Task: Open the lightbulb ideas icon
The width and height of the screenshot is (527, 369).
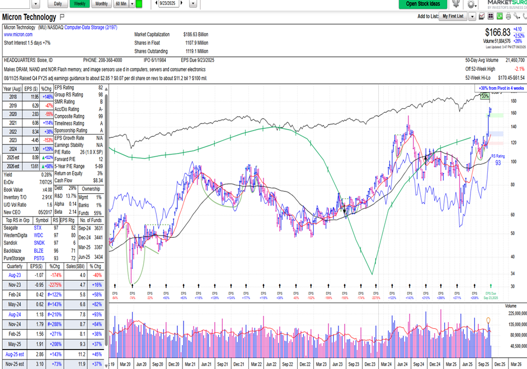Action: [x=455, y=4]
